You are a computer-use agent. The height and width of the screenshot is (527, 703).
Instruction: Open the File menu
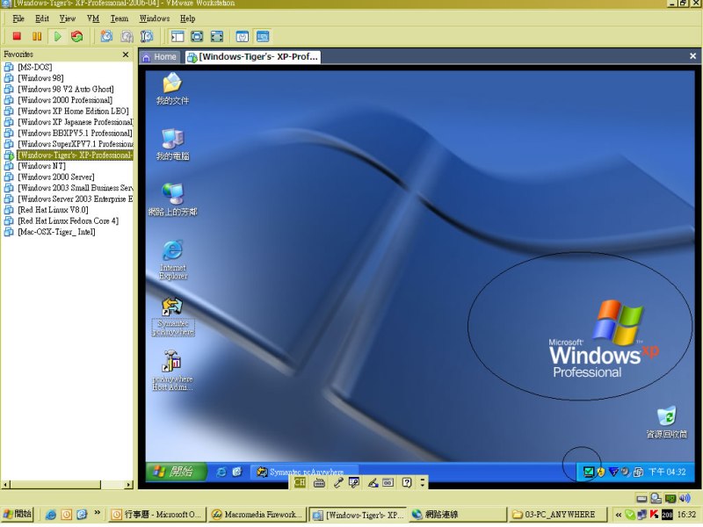tap(18, 18)
